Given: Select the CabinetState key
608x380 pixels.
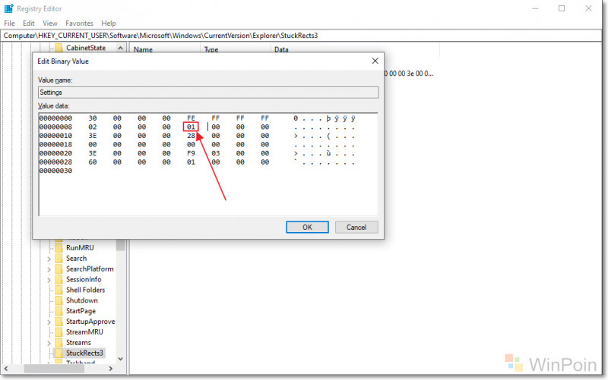Looking at the screenshot, I should click(86, 48).
